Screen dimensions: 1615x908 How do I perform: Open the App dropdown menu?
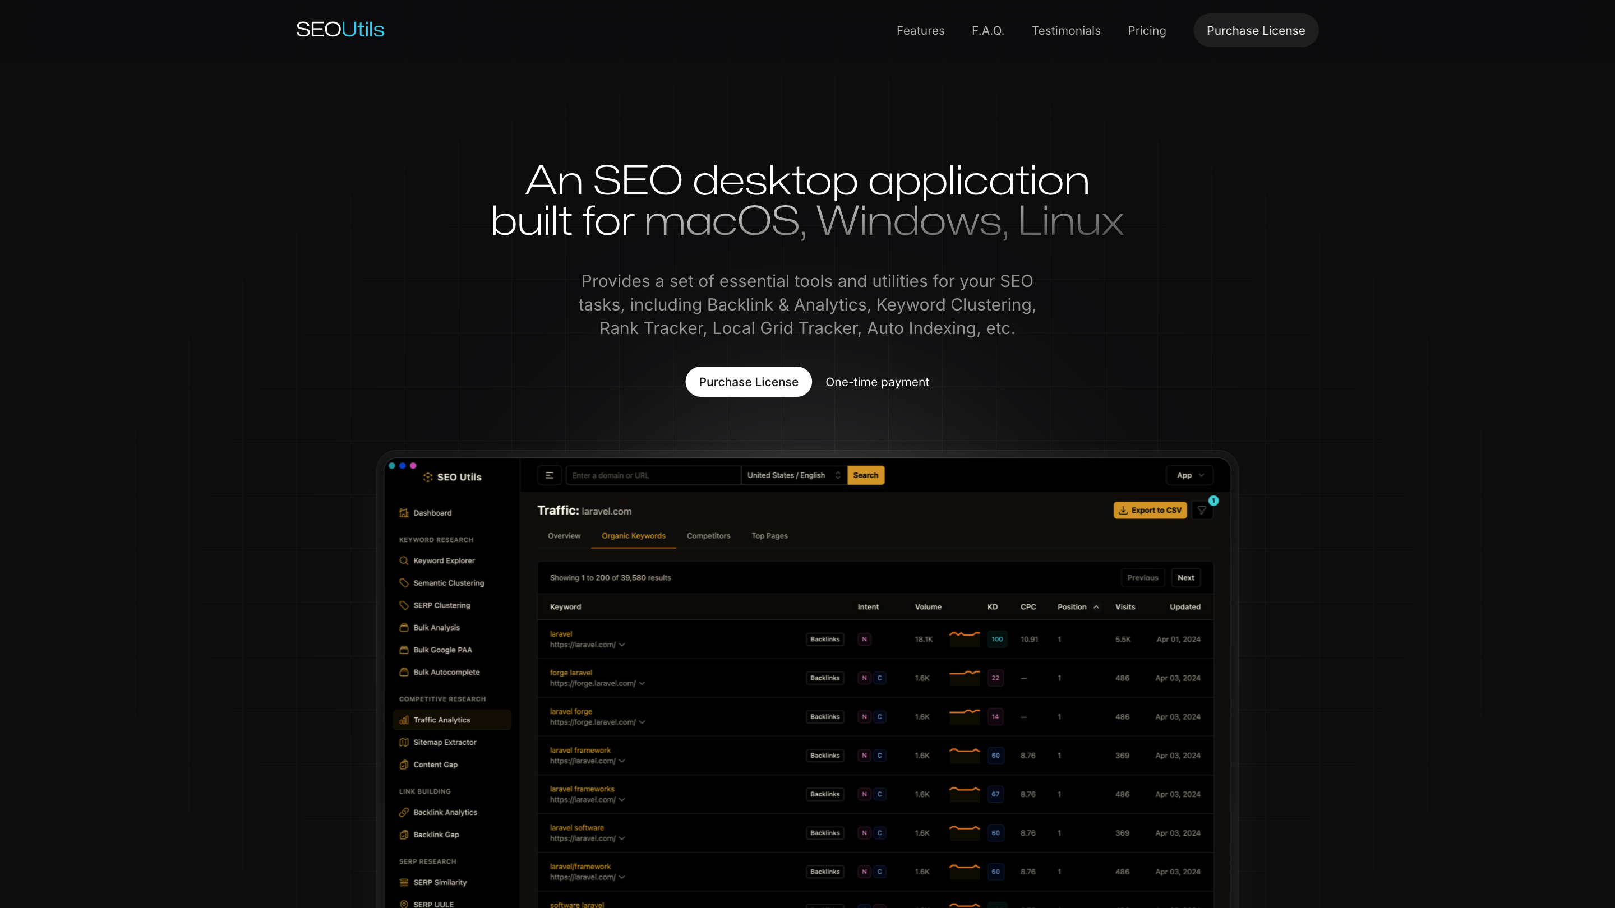pos(1189,475)
